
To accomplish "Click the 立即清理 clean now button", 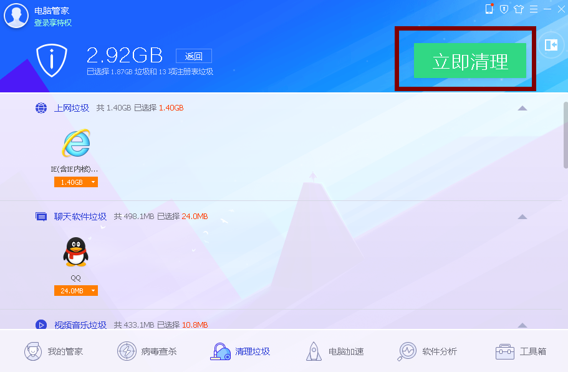I will (x=470, y=61).
